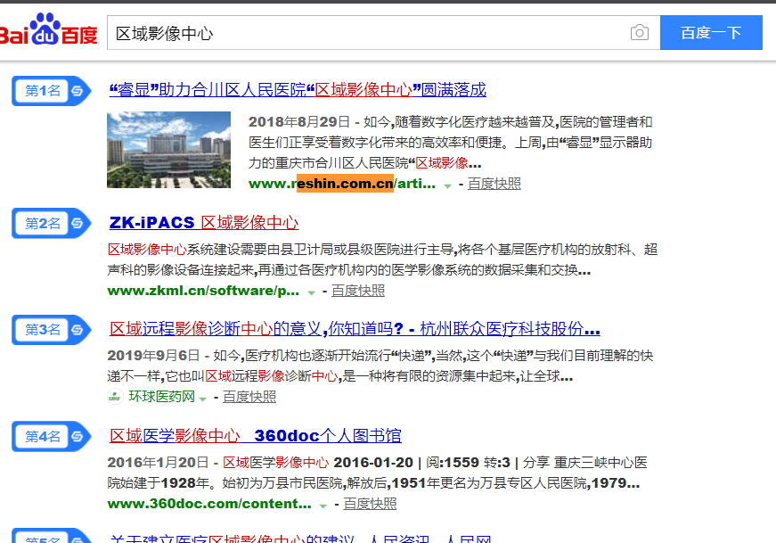This screenshot has height=543, width=776.
Task: Click the 环球医药网 source link
Action: pyautogui.click(x=162, y=397)
